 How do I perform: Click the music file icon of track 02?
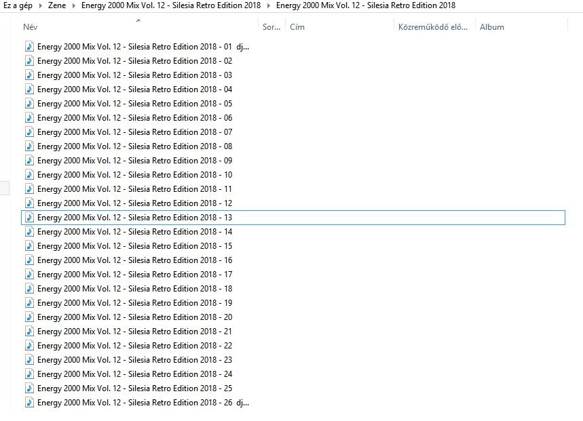pos(29,60)
